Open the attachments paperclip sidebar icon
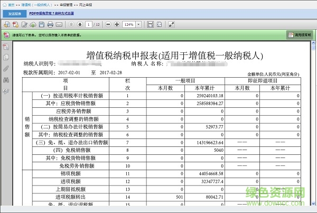The image size is (317, 213). [x=6, y=69]
